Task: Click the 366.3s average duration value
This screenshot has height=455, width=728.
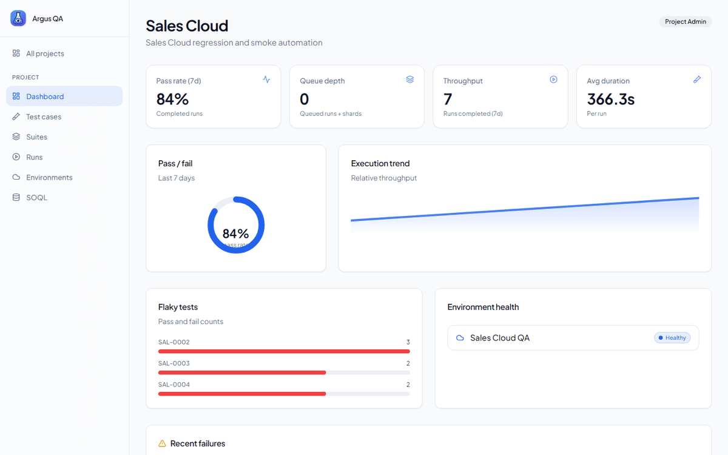Action: 611,99
